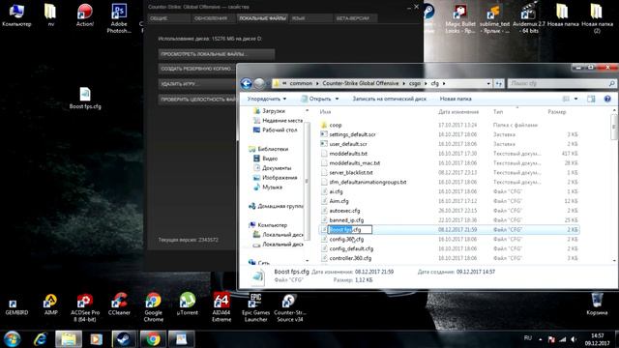Click the RU language indicator in tray
Screen dimensions: 619x348
528,338
